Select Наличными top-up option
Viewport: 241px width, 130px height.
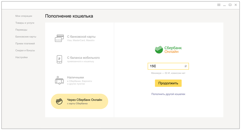click(79, 80)
